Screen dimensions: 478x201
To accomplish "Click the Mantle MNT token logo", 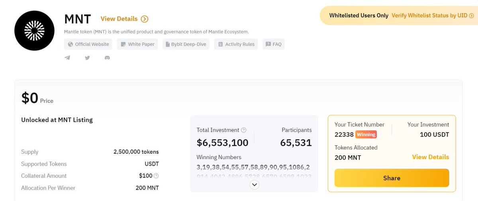I will pos(34,31).
